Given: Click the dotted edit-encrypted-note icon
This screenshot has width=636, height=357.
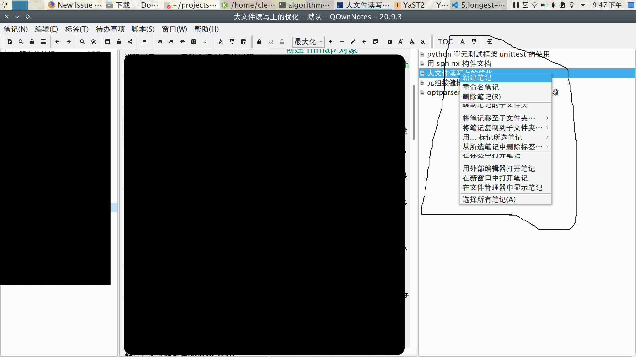Looking at the screenshot, I should 271,42.
